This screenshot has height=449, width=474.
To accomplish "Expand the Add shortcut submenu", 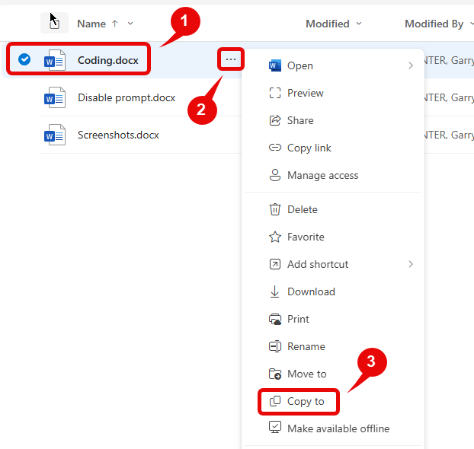I will click(411, 264).
